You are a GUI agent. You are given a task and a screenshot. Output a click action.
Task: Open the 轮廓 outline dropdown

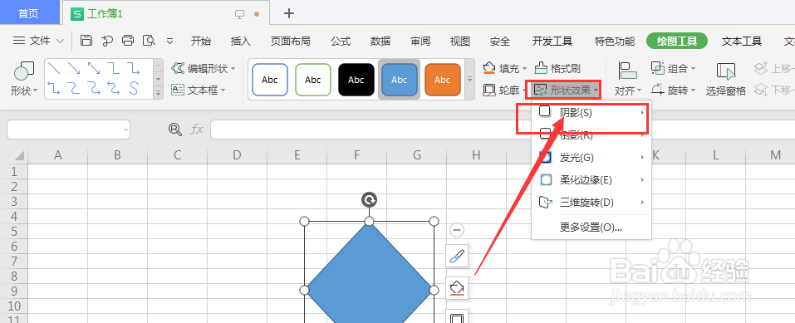pyautogui.click(x=504, y=91)
